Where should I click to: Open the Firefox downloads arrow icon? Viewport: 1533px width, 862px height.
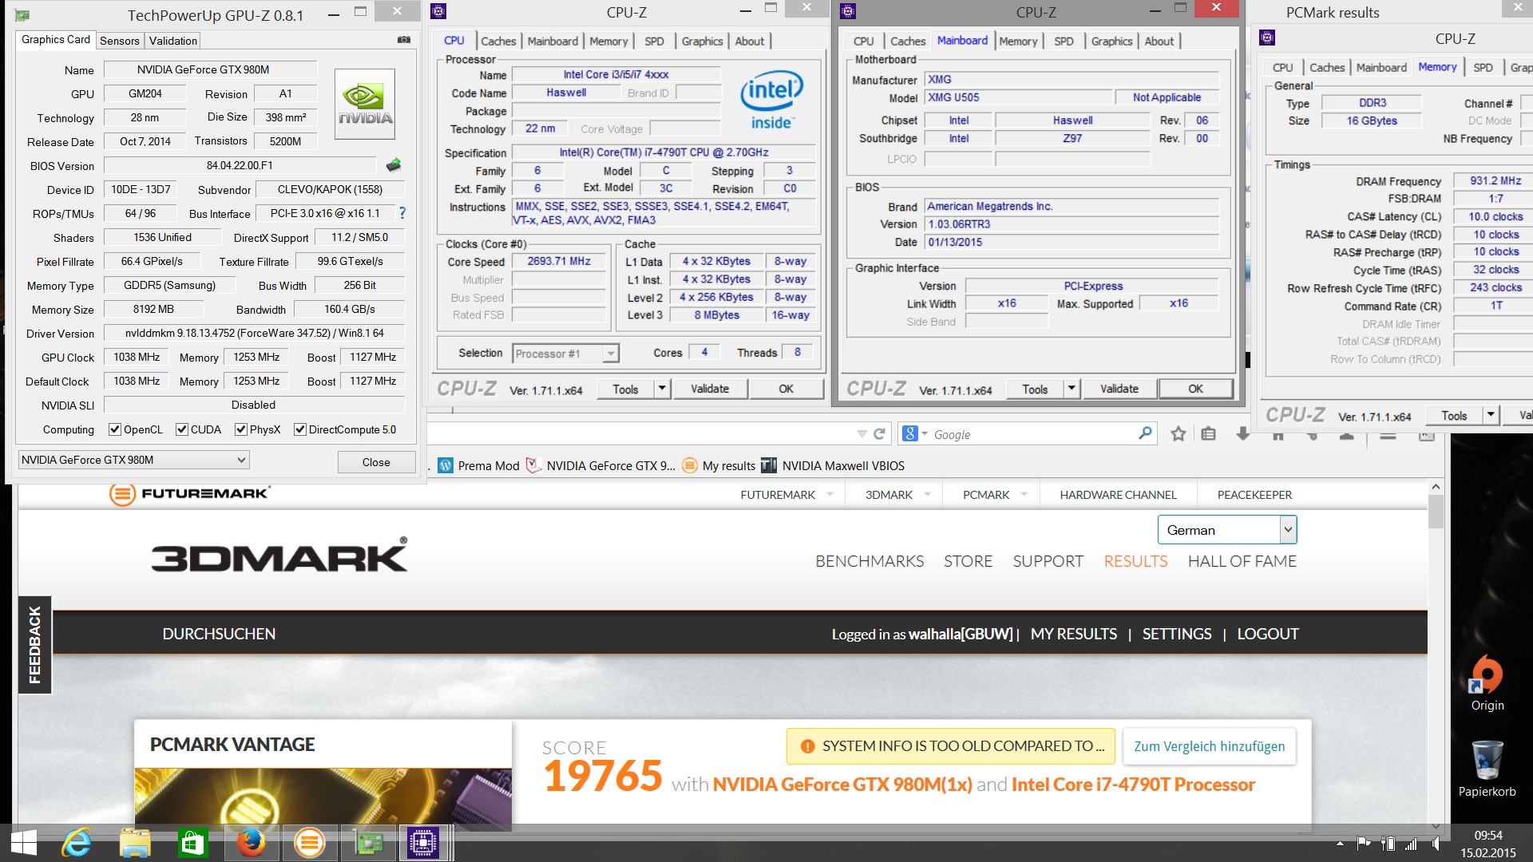[x=1242, y=433]
